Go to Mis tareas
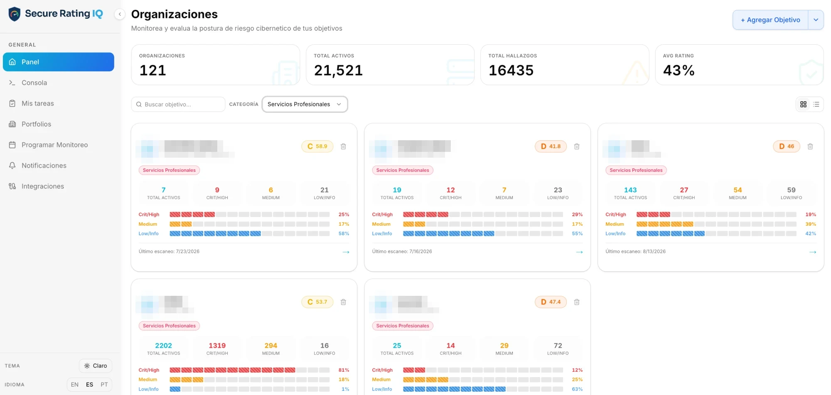Viewport: 831px width, 395px height. point(59,103)
